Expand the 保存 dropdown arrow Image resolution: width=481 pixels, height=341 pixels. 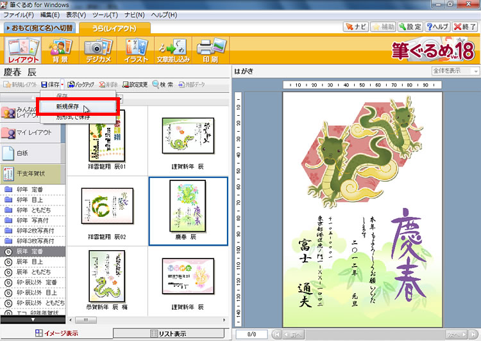point(62,84)
